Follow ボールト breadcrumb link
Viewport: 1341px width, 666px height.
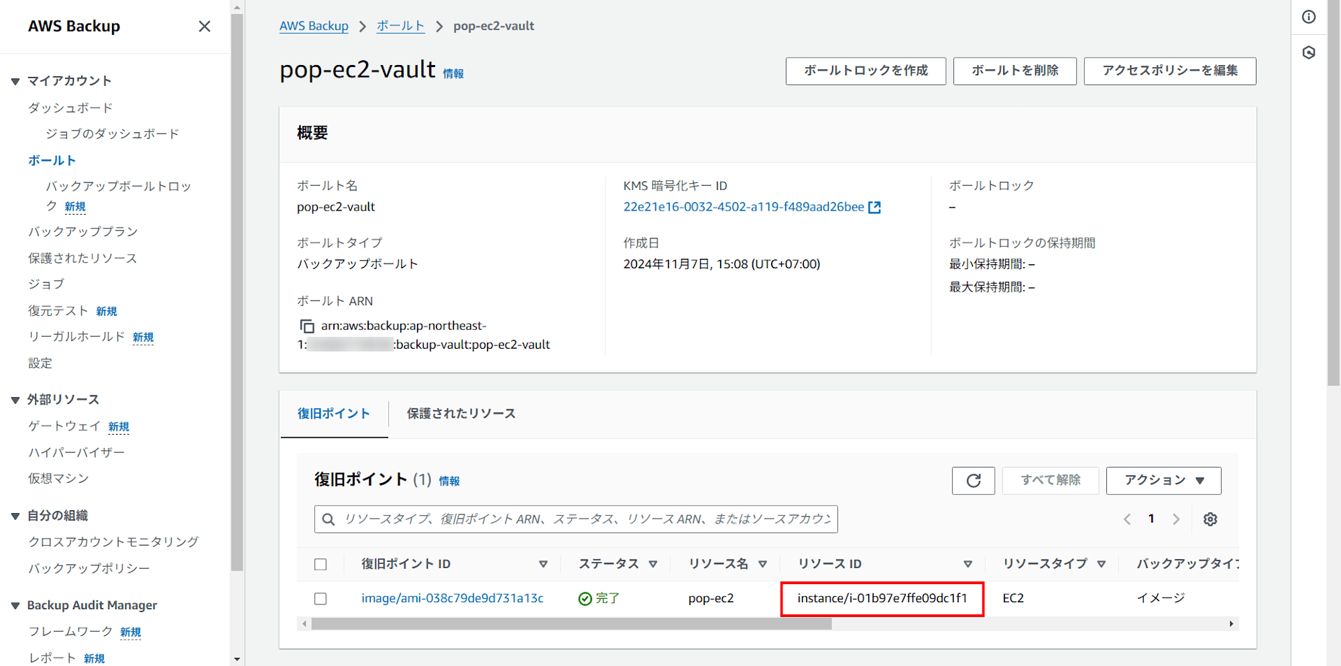point(400,26)
